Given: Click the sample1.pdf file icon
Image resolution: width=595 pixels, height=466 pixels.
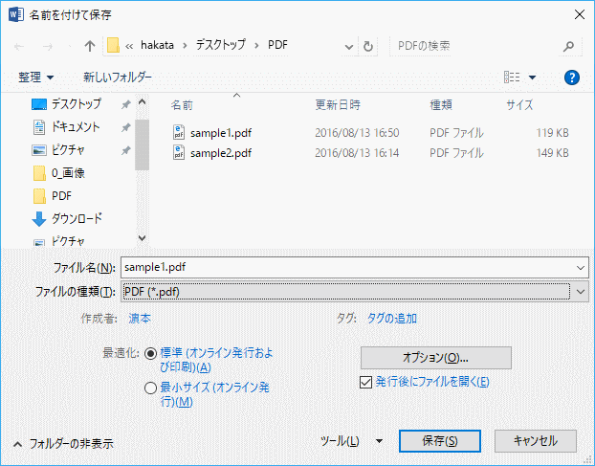Looking at the screenshot, I should [179, 132].
